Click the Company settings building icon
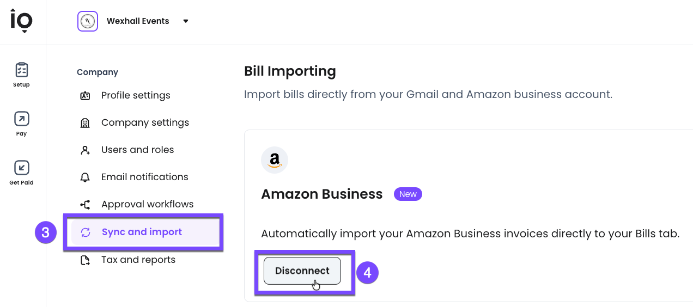 [85, 123]
